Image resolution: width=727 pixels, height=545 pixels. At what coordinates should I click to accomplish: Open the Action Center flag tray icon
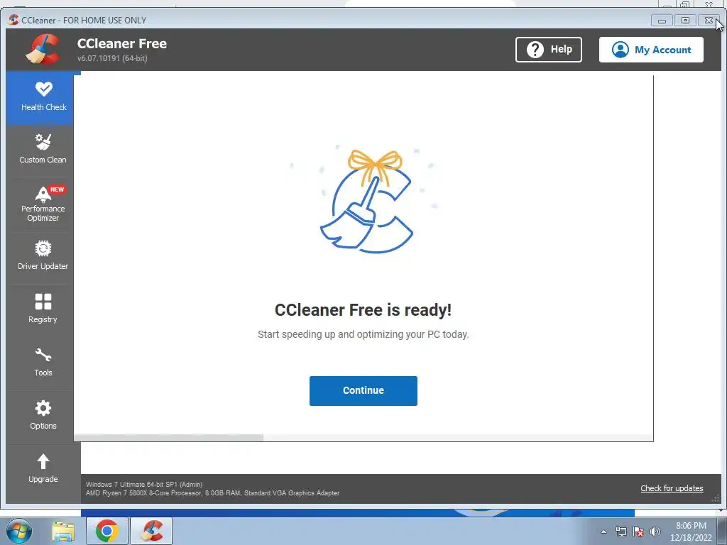638,532
